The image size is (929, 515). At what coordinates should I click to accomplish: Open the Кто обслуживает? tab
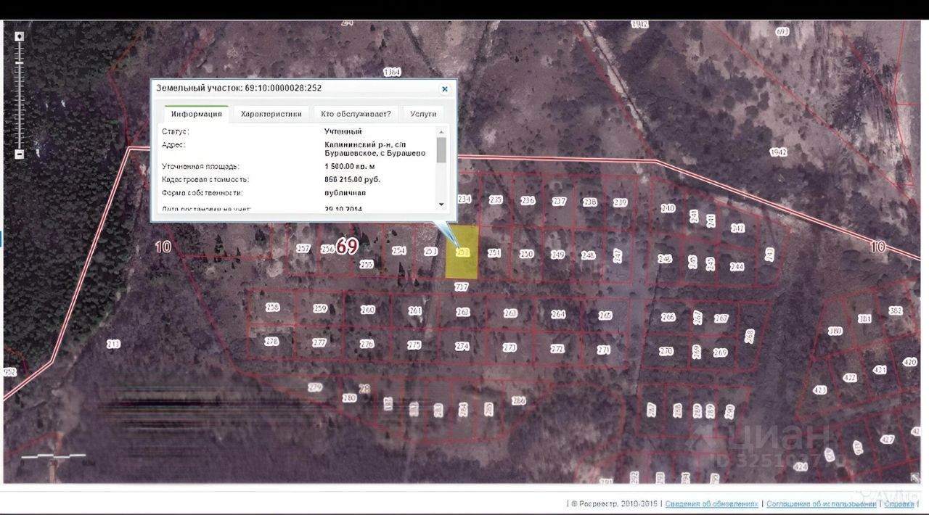coord(356,114)
